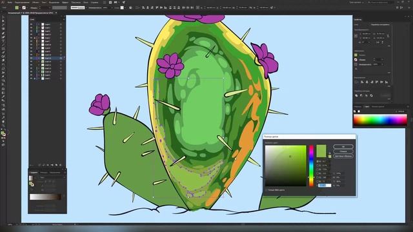The image size is (413, 232).
Task: Select the R radio button in the color picker
Action: pyautogui.click(x=317, y=173)
